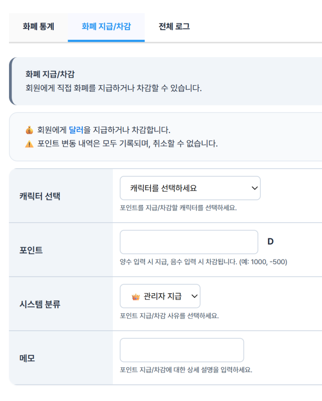Click the 사유를 선택하세요 helper text
This screenshot has width=322, height=401.
(x=169, y=316)
